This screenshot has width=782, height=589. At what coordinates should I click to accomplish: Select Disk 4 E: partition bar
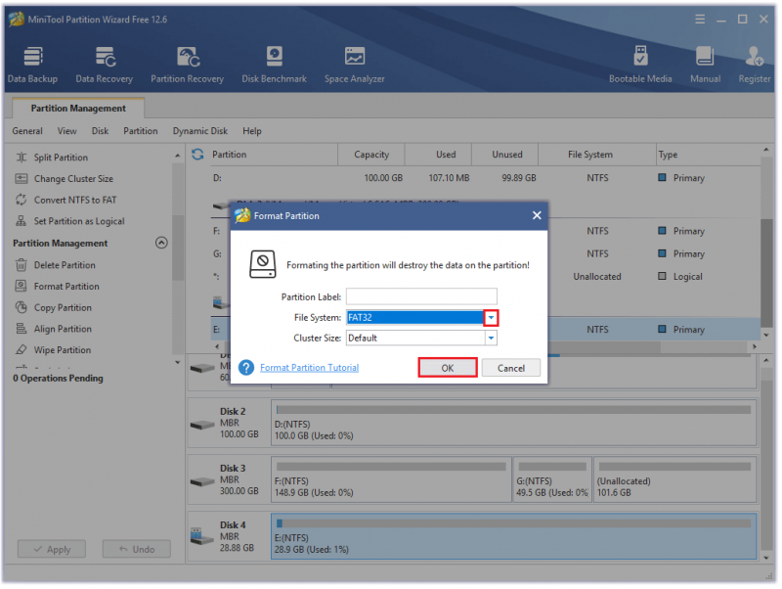(514, 537)
